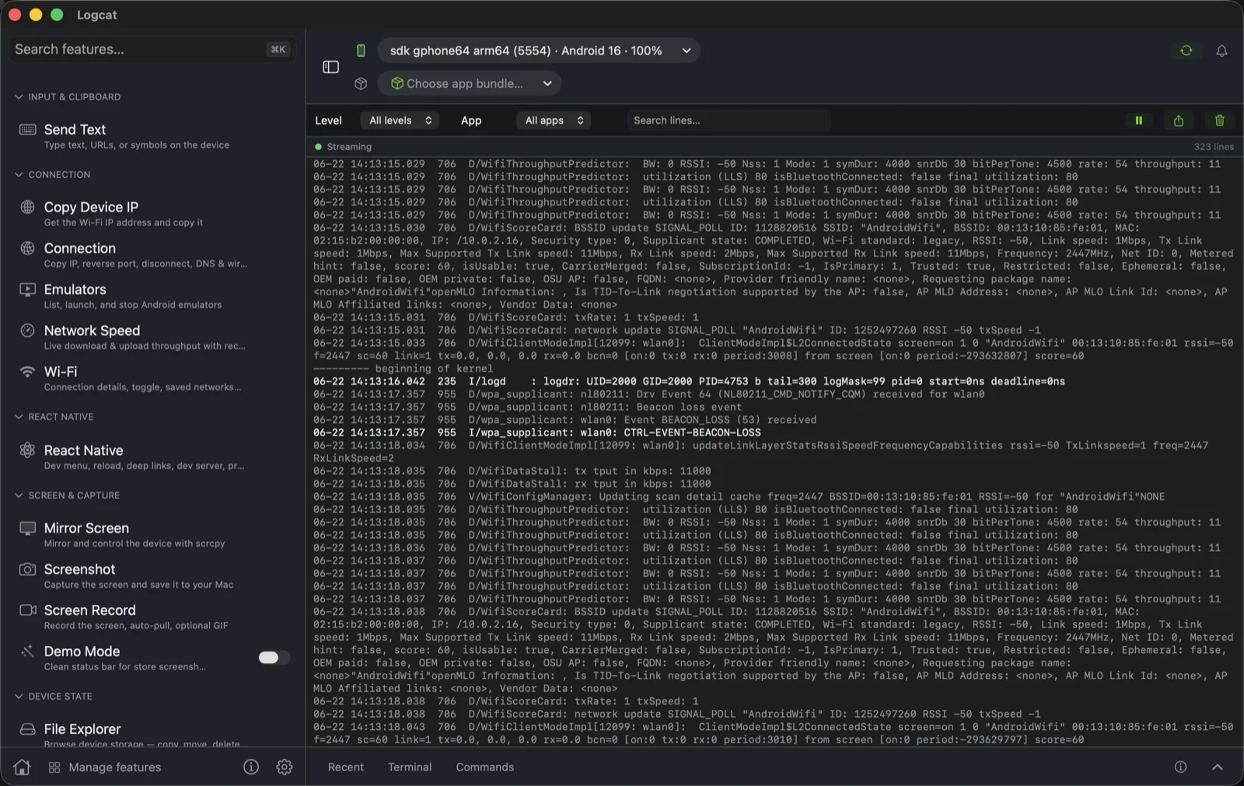Click the Wi-Fi signal icon

[27, 372]
